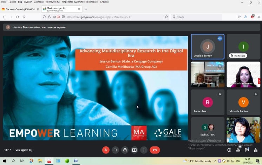Image resolution: width=262 pixels, height=165 pixels.
Task: Open the 'Правка' menu
Action: pos(12,2)
